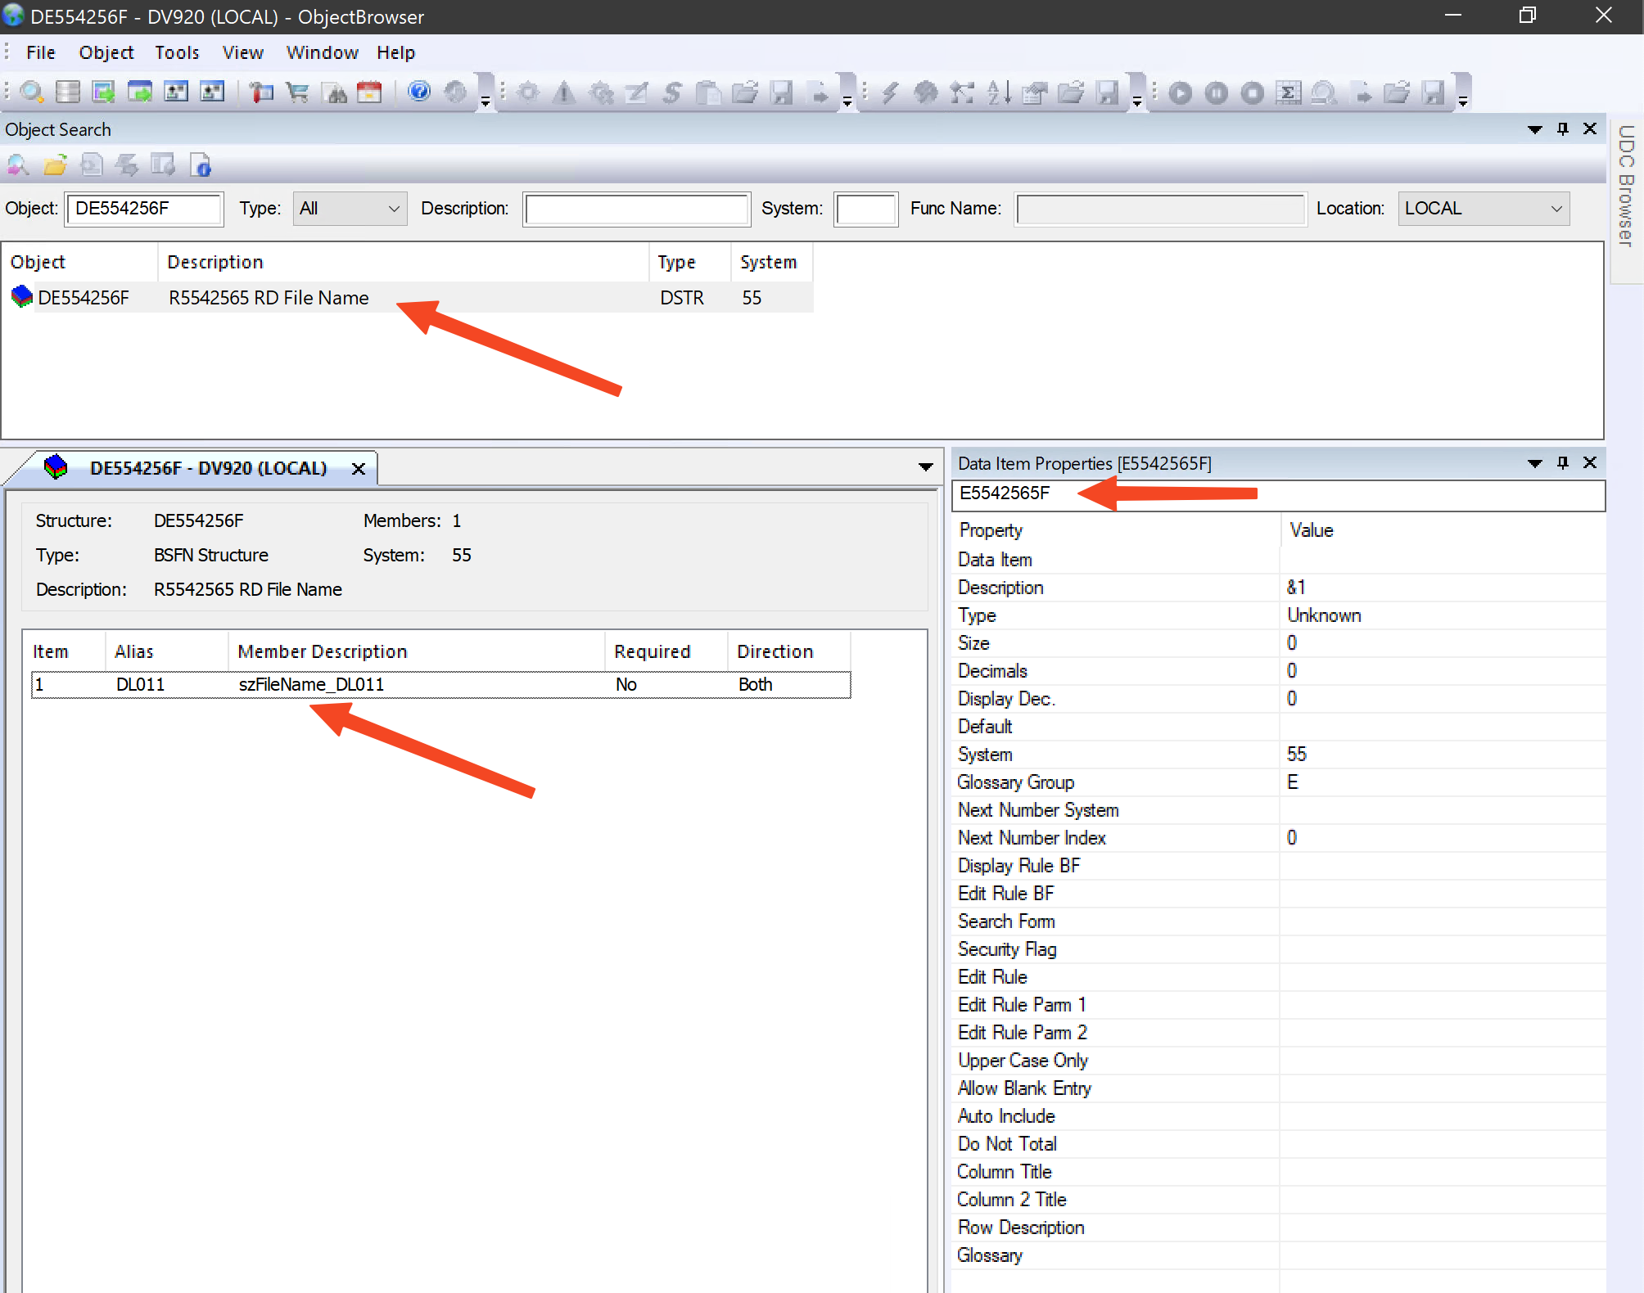Open the Type dropdown set to All
The height and width of the screenshot is (1293, 1644).
pyautogui.click(x=350, y=209)
